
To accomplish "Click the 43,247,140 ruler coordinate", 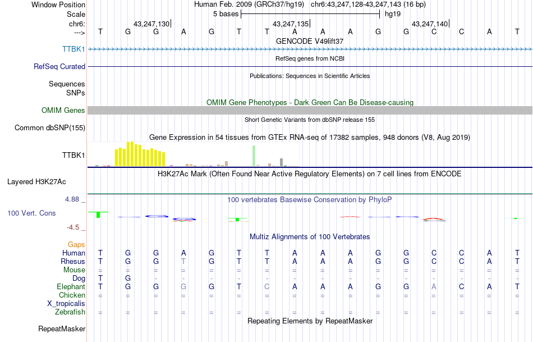I will tap(430, 24).
